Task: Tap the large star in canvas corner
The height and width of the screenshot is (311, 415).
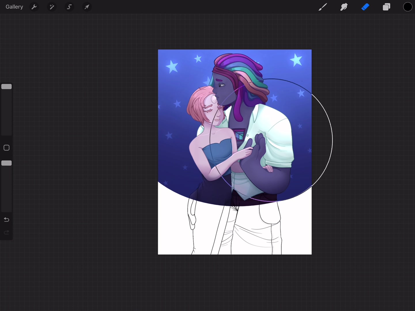Action: (296, 60)
